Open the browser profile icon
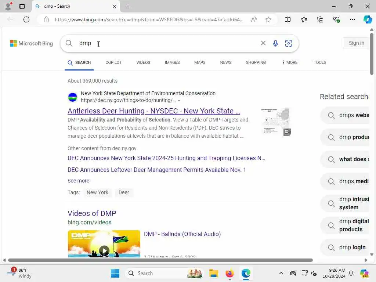Image resolution: width=376 pixels, height=282 pixels. [8, 6]
